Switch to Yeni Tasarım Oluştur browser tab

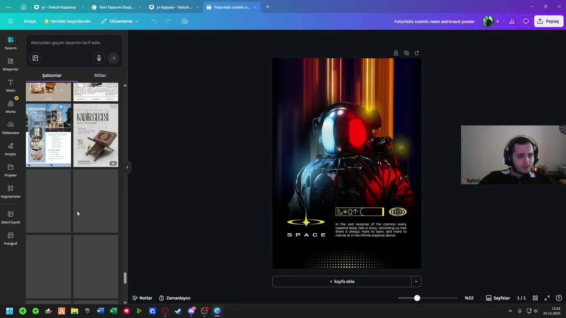116,7
